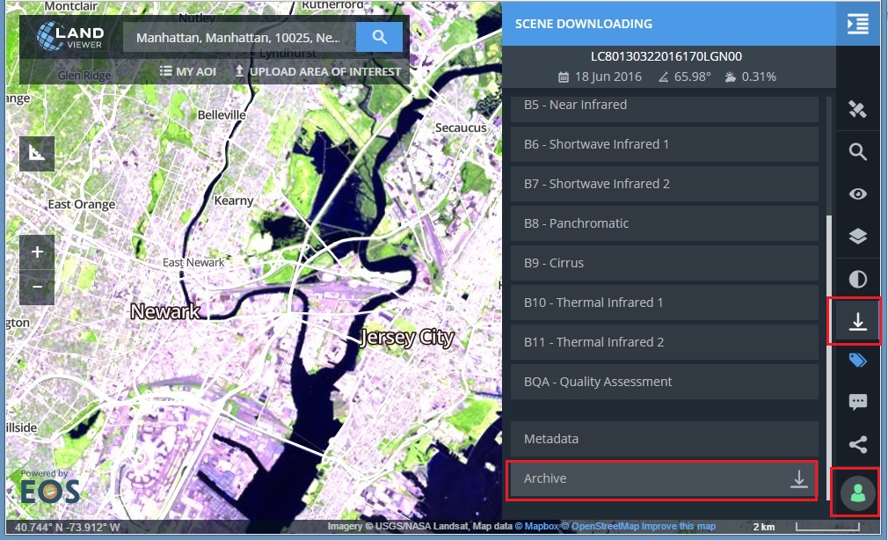
Task: Open the layers sidebar icon
Action: (x=857, y=236)
